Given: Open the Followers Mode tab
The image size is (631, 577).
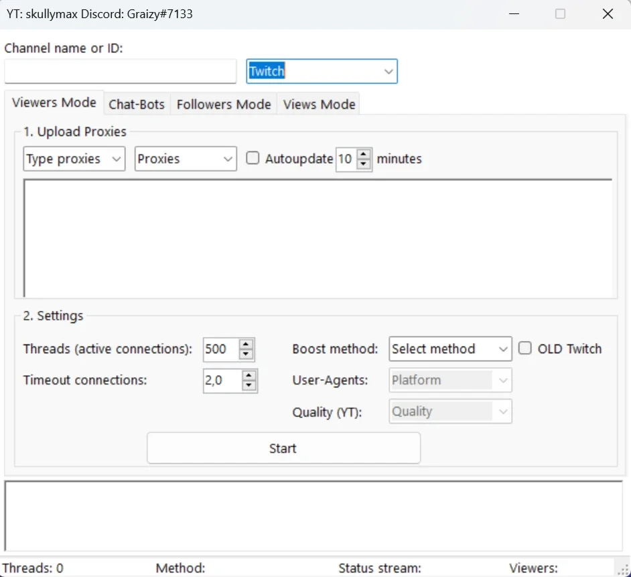Looking at the screenshot, I should point(224,105).
